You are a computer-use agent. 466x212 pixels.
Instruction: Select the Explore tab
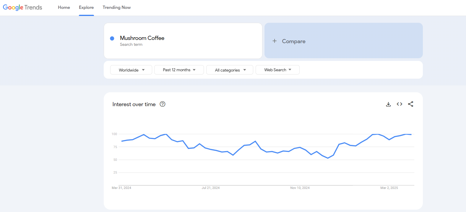coord(86,7)
